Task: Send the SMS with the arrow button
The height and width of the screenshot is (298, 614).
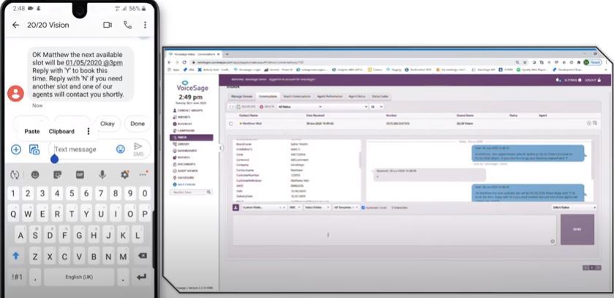Action: [138, 149]
